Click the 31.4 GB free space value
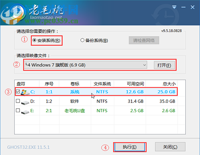This screenshot has width=200, height=155. (136, 101)
